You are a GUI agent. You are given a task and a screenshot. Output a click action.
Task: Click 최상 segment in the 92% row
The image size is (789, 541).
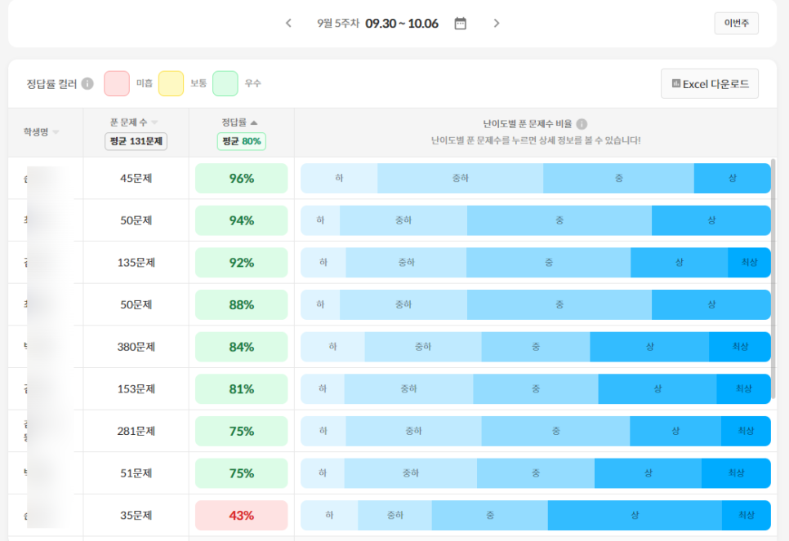click(x=749, y=263)
